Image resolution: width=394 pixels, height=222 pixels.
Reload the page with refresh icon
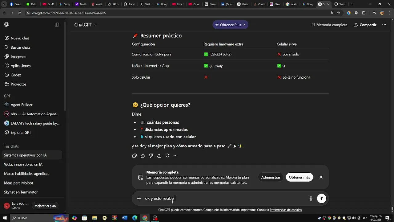[x=19, y=13]
